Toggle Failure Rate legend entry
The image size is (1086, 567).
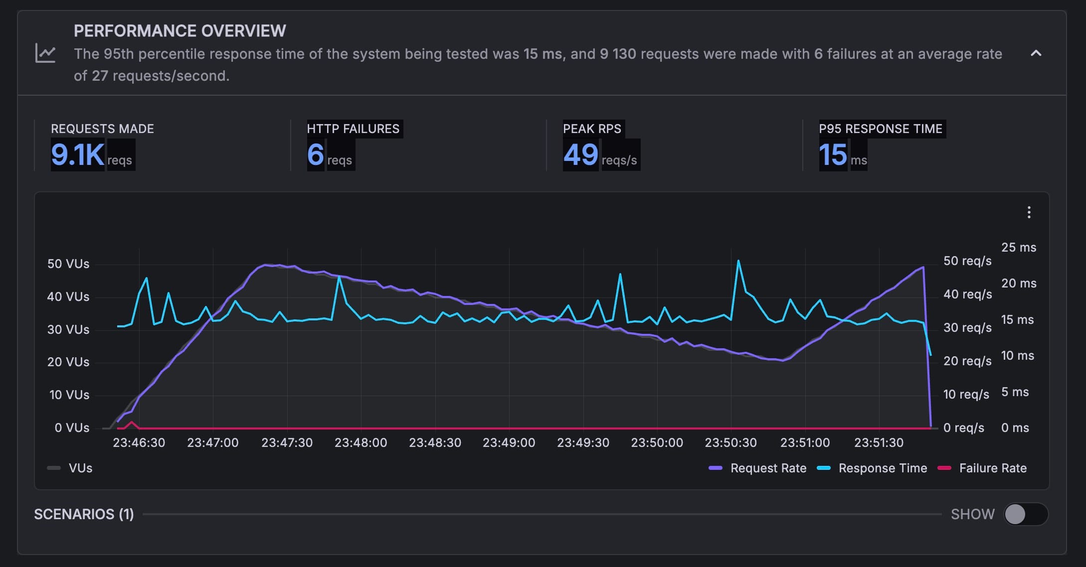tap(992, 468)
